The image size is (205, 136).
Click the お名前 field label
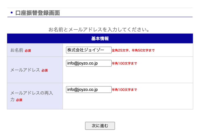click(17, 50)
